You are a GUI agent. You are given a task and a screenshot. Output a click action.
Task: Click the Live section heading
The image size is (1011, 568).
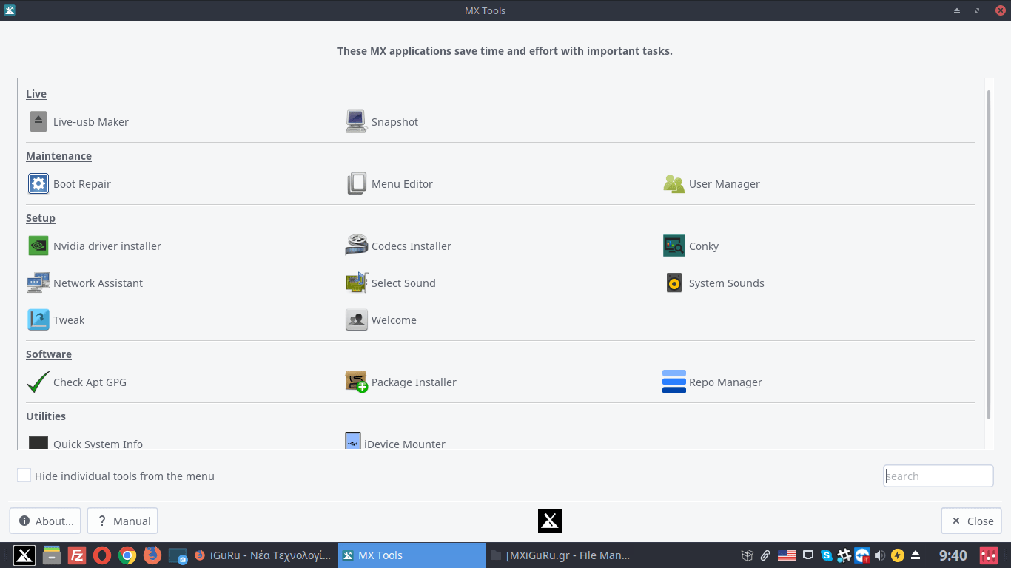[36, 94]
